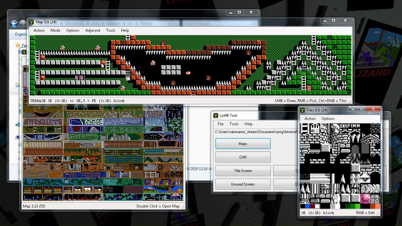Pick the arched door tile in Tiles window
Screen dimensions: 402x226
tap(315, 128)
